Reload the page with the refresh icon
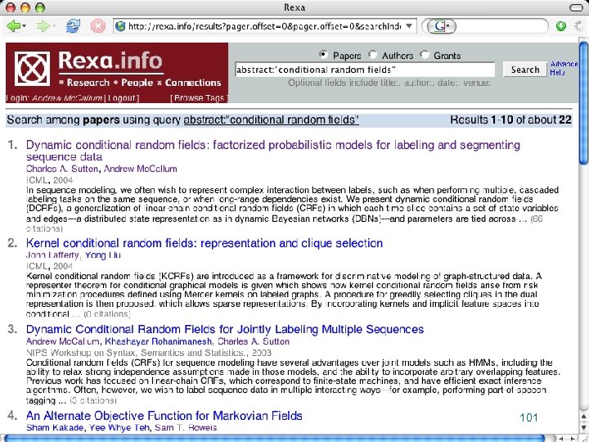The image size is (589, 442). coord(73,26)
